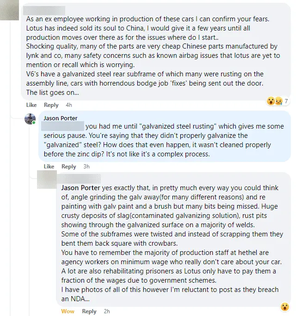Viewport: 296px width, 316px height.
Task: Like Jason Porter's comment
Action: coord(49,167)
